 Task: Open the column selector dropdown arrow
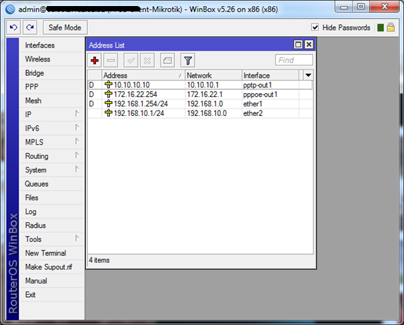(x=308, y=76)
